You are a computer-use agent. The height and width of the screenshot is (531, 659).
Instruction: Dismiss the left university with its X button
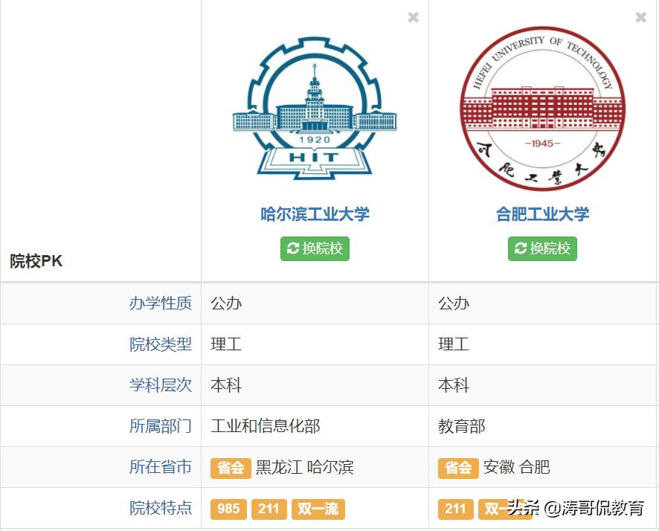coord(414,17)
